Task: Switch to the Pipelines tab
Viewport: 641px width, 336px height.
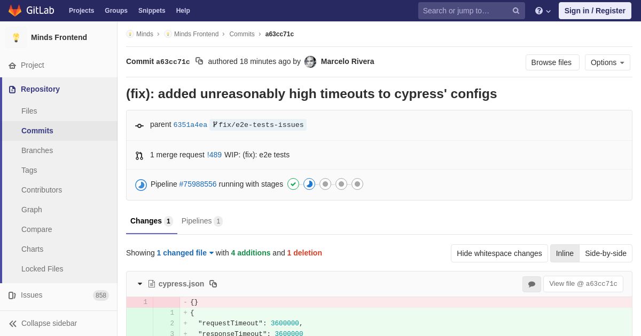Action: tap(202, 221)
